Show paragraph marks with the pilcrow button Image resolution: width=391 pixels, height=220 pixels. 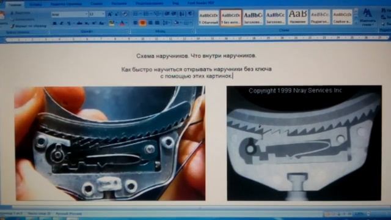coord(190,13)
